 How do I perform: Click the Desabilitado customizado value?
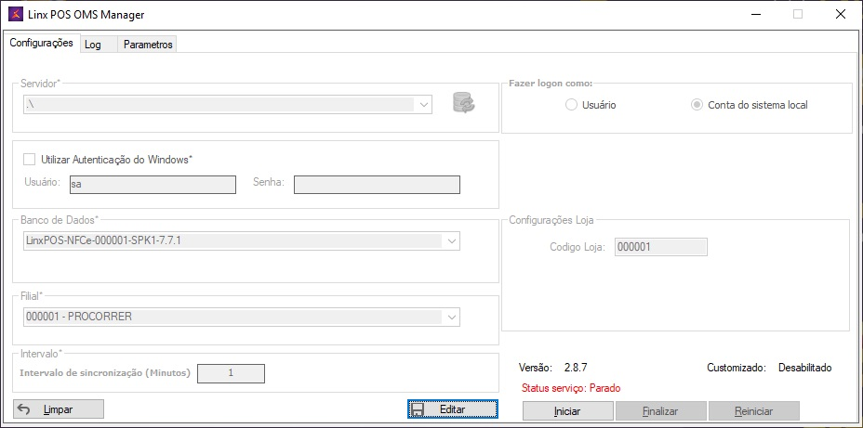804,367
